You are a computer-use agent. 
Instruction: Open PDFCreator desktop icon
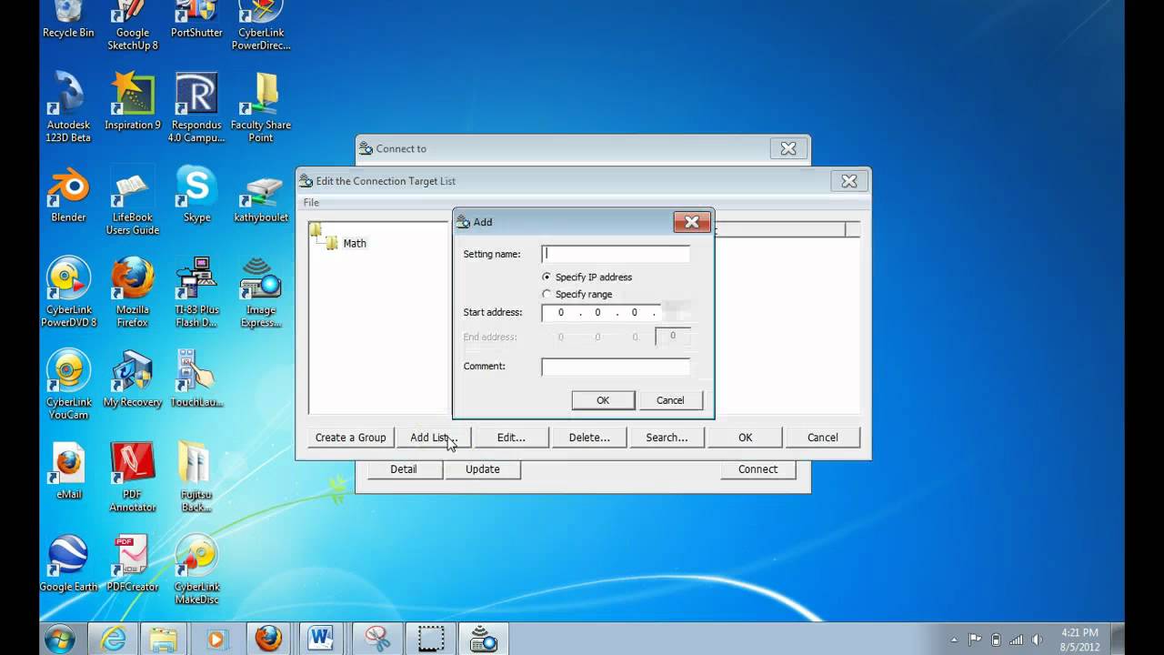click(133, 564)
